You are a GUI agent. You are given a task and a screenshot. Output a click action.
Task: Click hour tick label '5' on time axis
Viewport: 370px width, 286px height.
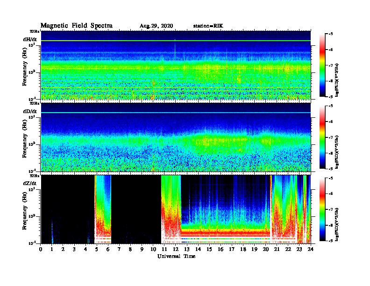click(97, 249)
